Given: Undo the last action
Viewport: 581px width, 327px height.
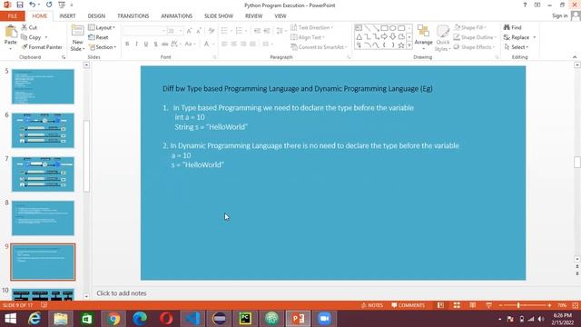Looking at the screenshot, I should coord(33,5).
